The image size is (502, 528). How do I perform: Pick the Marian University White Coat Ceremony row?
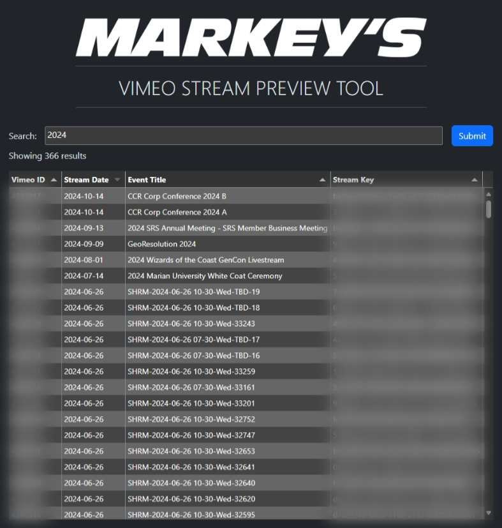coord(205,276)
